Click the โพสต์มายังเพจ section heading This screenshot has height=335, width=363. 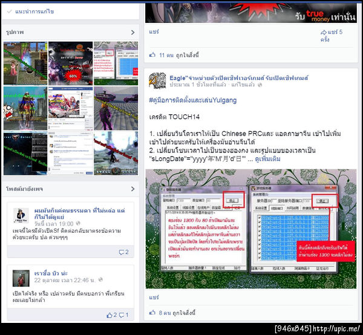(x=24, y=189)
